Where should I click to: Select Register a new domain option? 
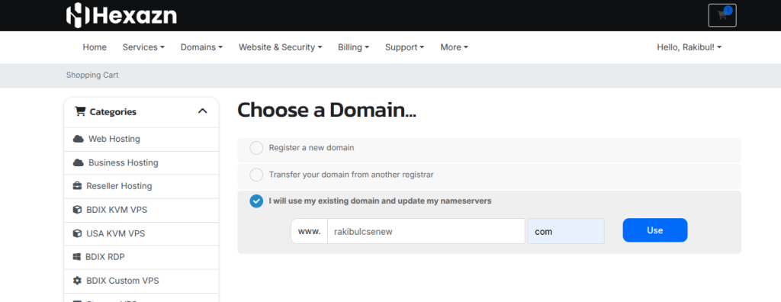point(256,148)
